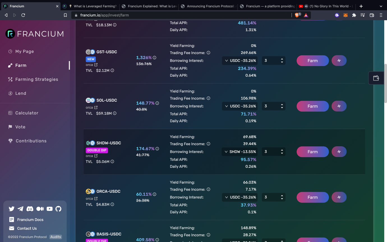Open the Medium social icon
The image size is (387, 242).
click(40, 209)
